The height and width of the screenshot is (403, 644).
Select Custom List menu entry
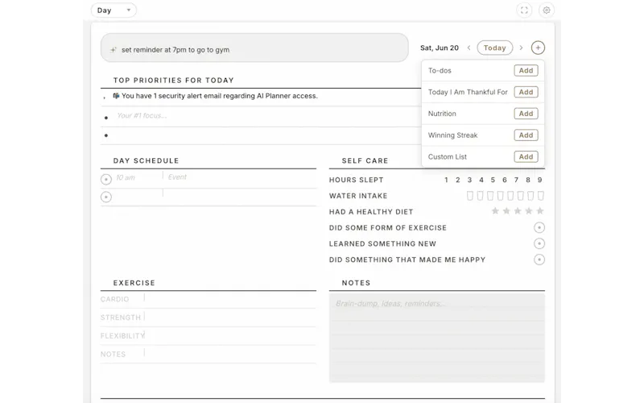(448, 156)
